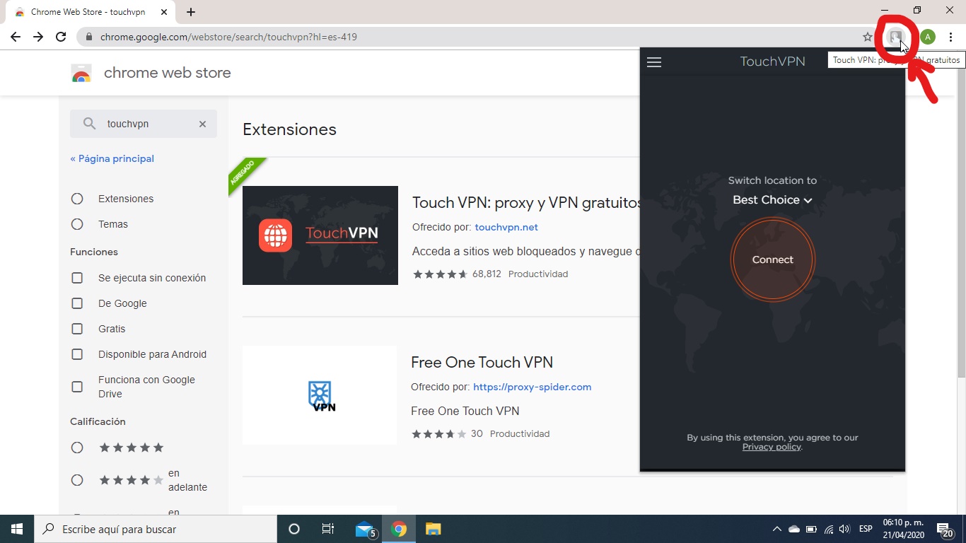Select the five-star rating filter
Viewport: 966px width, 543px height.
77,448
